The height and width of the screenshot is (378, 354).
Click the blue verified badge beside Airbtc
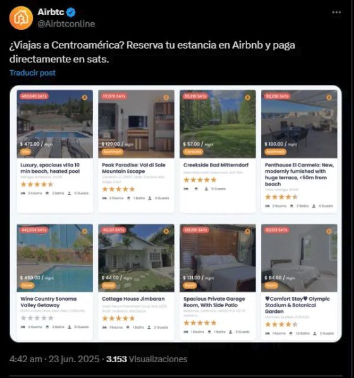(x=71, y=12)
